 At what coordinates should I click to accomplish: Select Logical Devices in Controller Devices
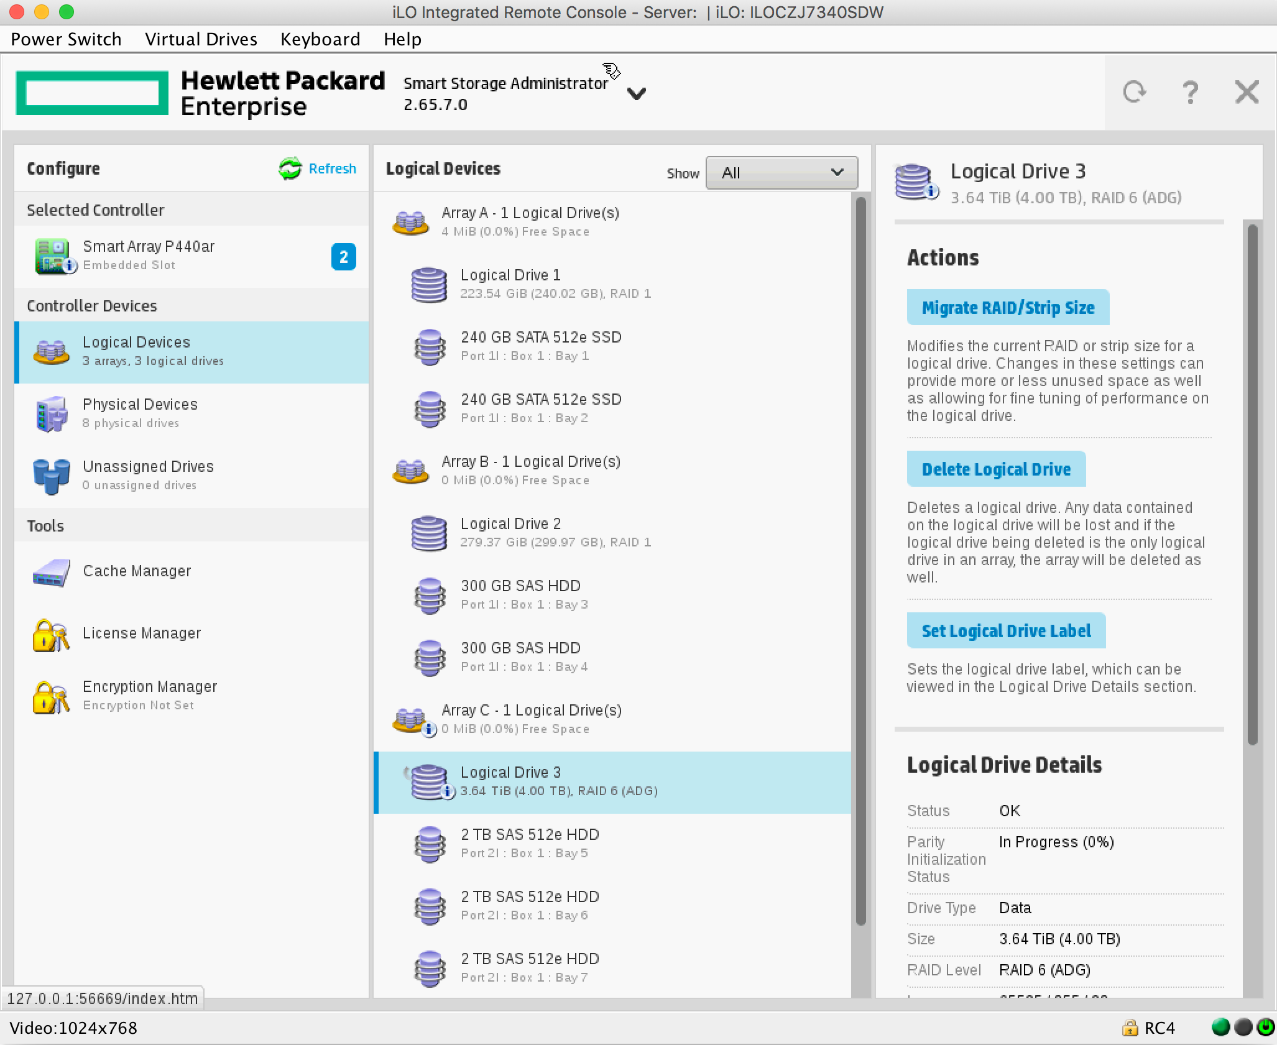click(x=191, y=352)
